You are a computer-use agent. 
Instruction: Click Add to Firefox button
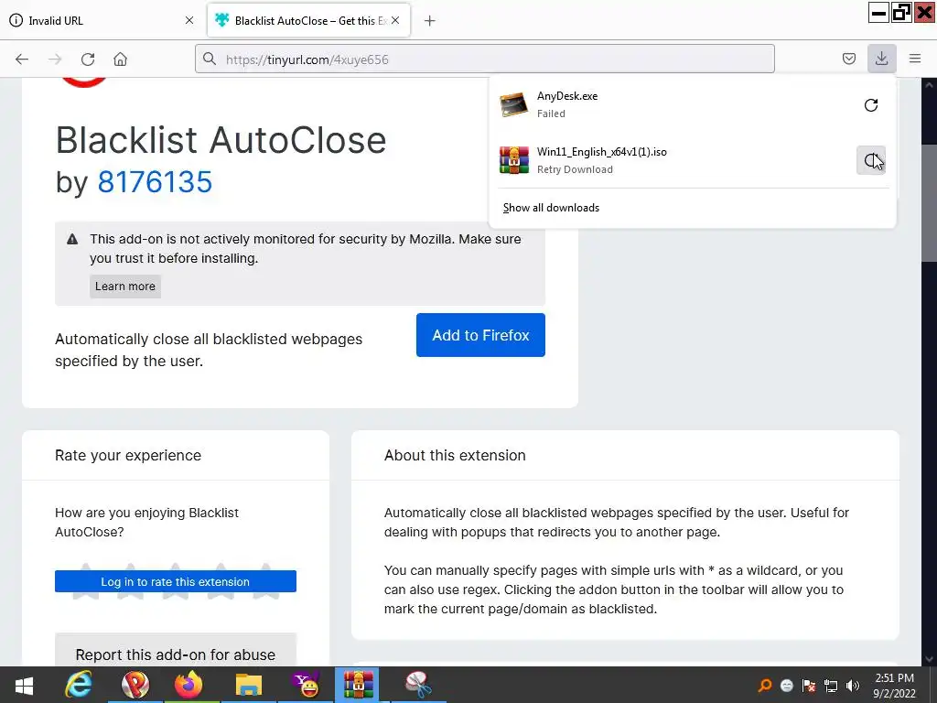[480, 335]
